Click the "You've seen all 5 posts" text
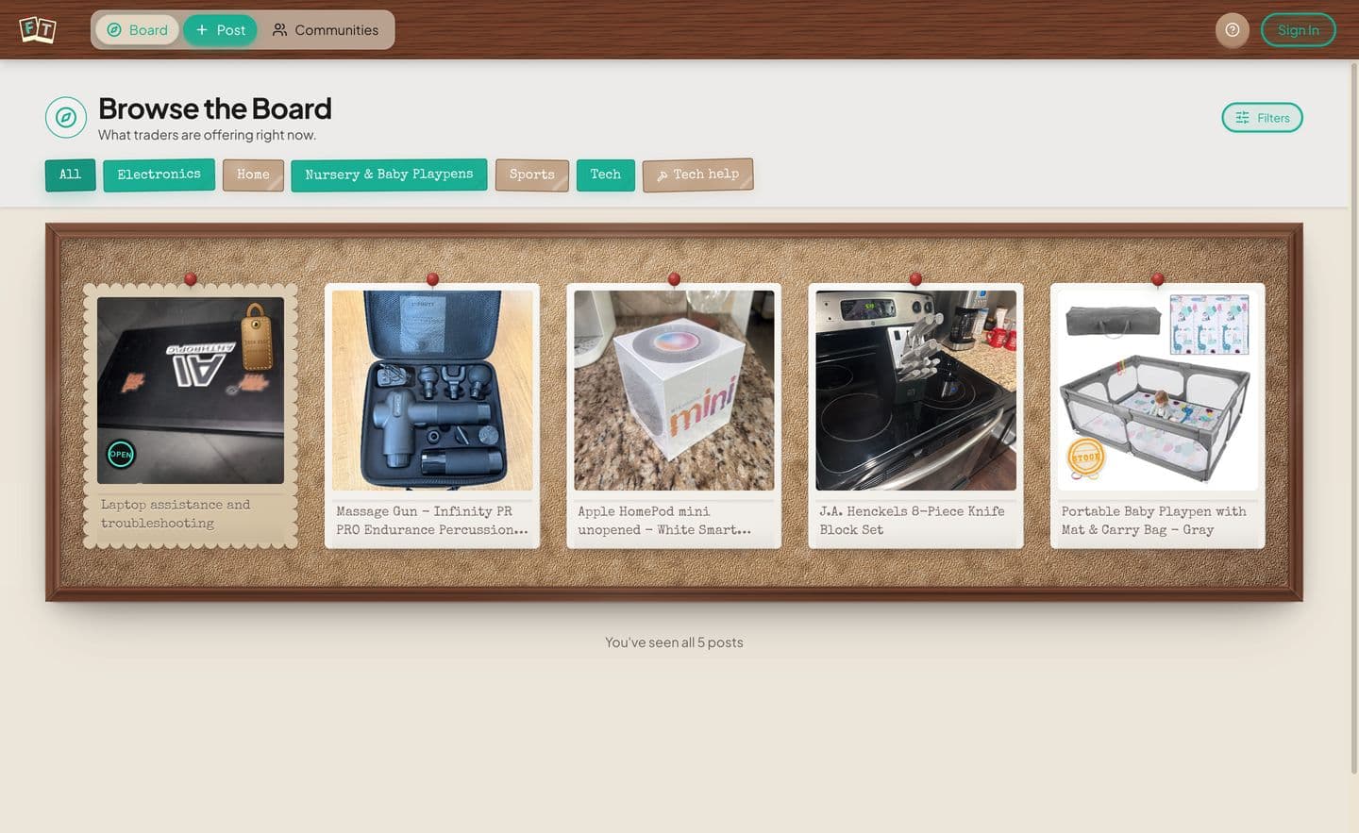Viewport: 1359px width, 833px height. pyautogui.click(x=674, y=642)
